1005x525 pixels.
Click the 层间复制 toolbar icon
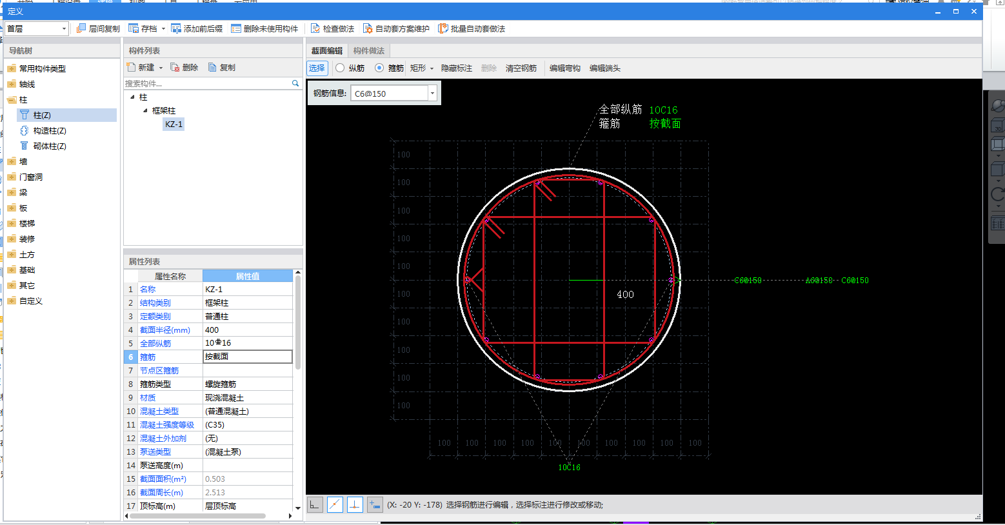(81, 28)
